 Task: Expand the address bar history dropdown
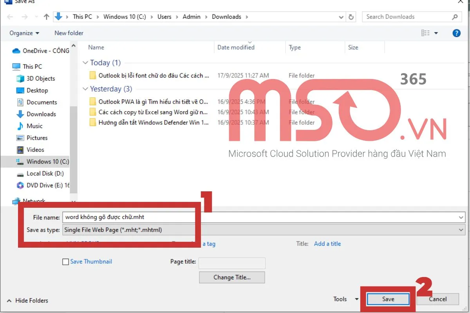[341, 17]
